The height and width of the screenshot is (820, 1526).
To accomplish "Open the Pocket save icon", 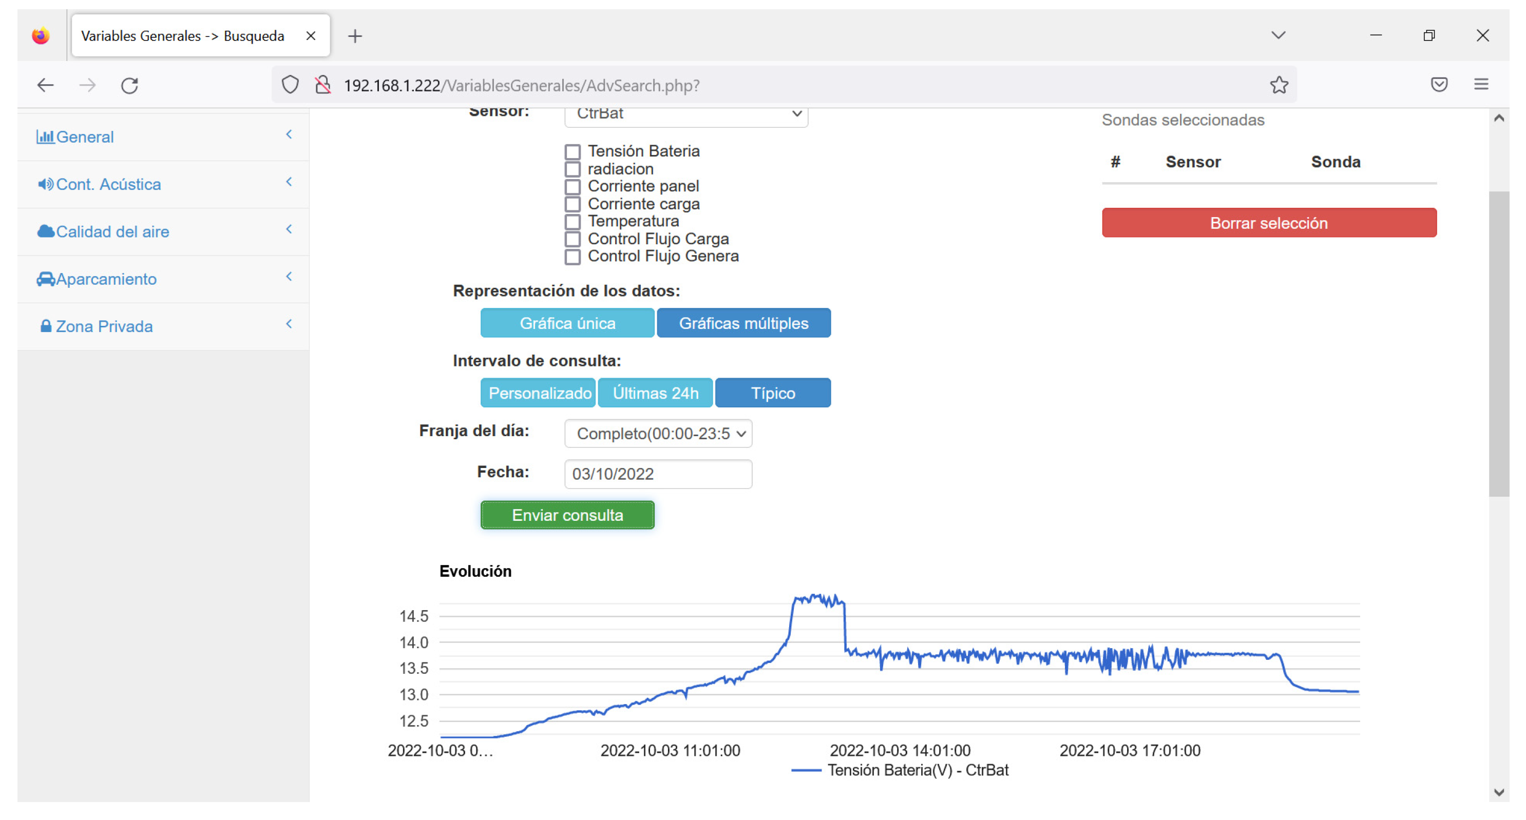I will 1439,85.
